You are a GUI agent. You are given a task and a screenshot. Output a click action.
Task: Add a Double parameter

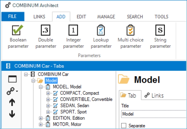pos(46,37)
